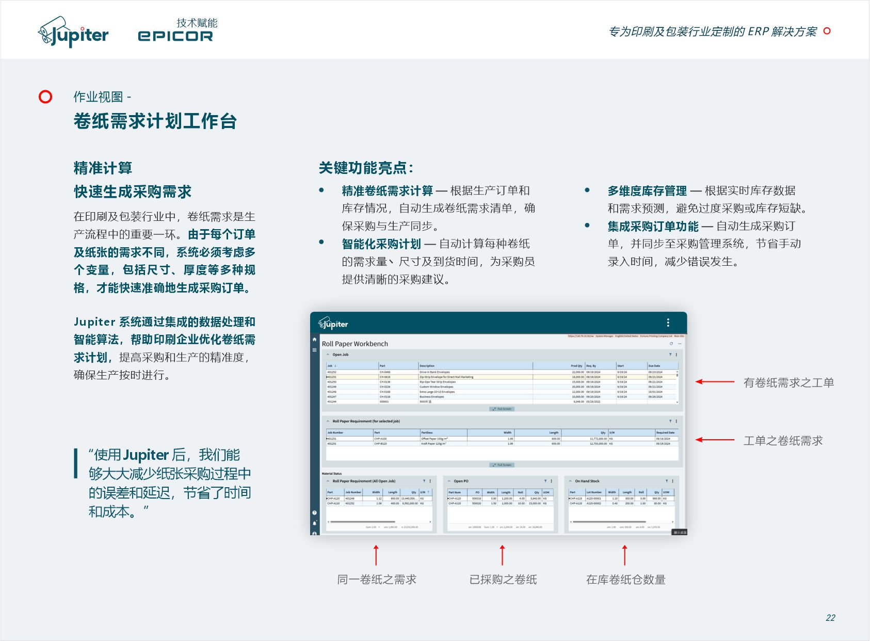Image resolution: width=870 pixels, height=641 pixels.
Task: Select PO 500018 row in Open PO
Action: (500, 499)
